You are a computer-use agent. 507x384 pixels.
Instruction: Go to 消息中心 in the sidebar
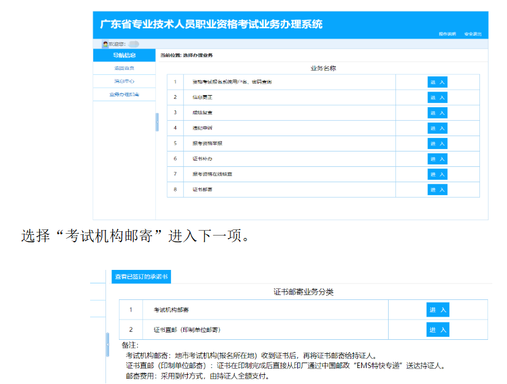(124, 81)
